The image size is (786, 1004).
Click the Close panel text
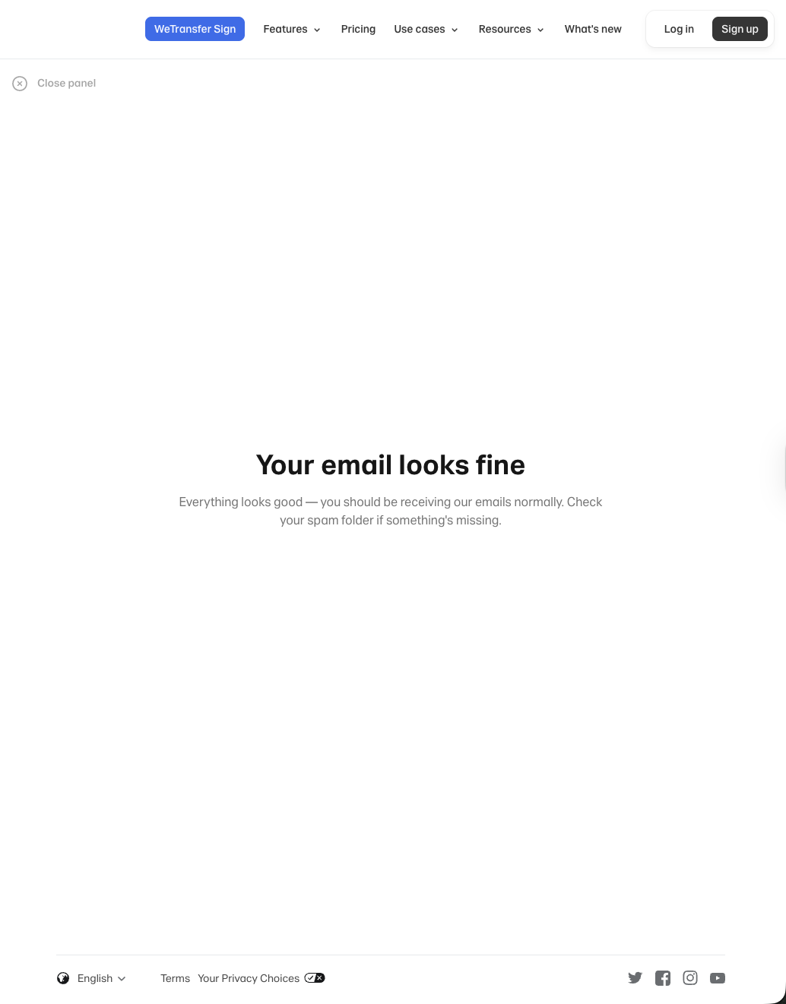tap(66, 83)
